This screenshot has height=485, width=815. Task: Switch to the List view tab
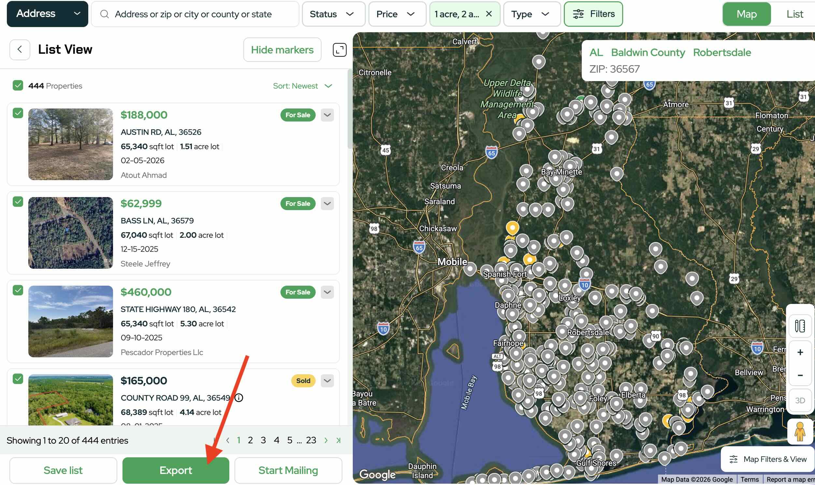pyautogui.click(x=794, y=14)
